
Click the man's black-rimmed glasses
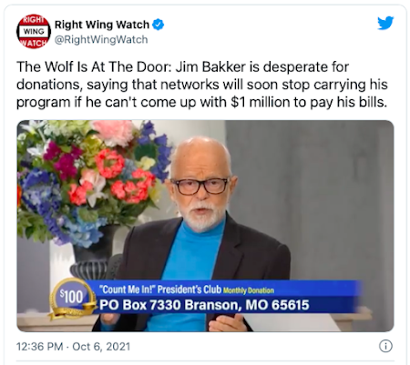(x=200, y=186)
